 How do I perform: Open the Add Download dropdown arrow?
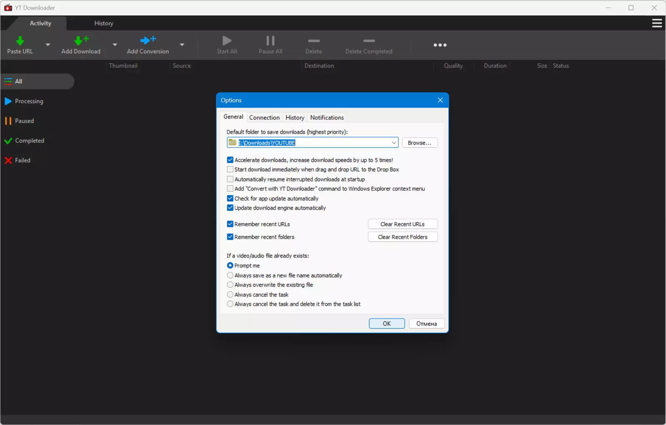pyautogui.click(x=115, y=45)
